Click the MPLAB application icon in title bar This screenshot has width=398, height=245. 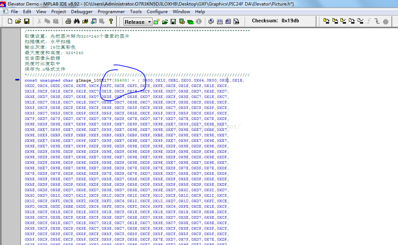point(3,4)
